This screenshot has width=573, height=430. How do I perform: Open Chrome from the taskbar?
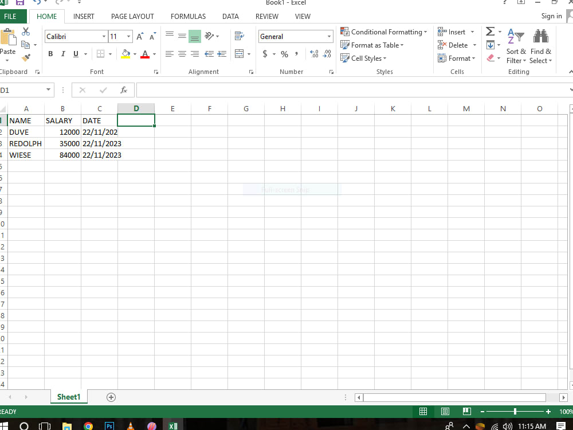88,425
